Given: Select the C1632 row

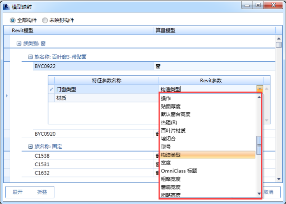Looking at the screenshot, I should coord(93,173).
